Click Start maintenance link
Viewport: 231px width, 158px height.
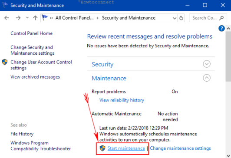click(x=126, y=148)
